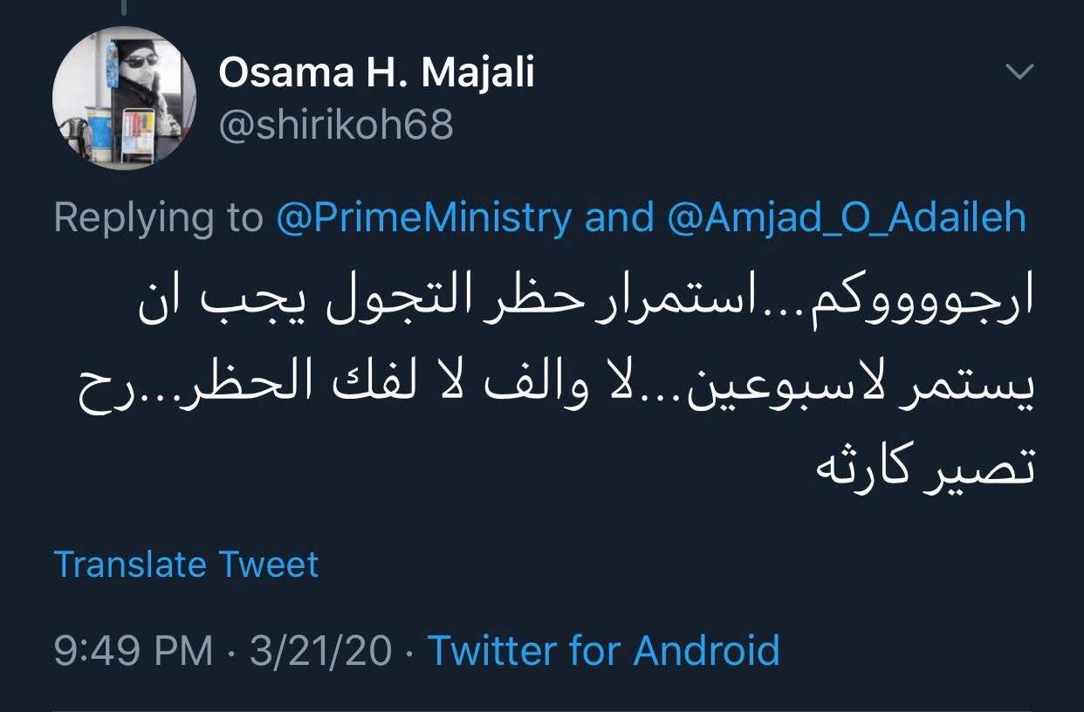Click the 9:49 PM timestamp
This screenshot has width=1084, height=712.
133,650
